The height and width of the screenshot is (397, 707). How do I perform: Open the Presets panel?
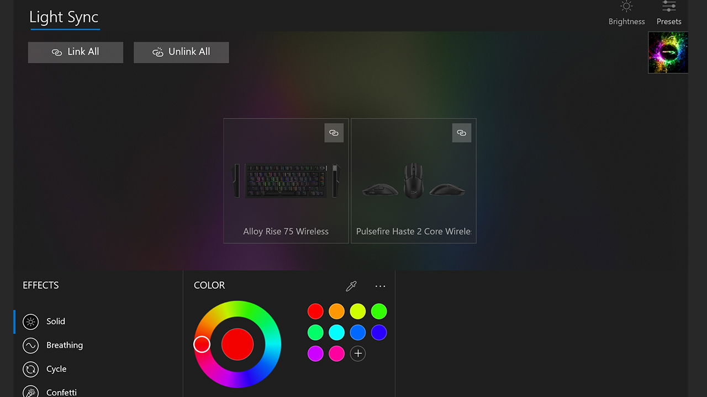pos(669,13)
